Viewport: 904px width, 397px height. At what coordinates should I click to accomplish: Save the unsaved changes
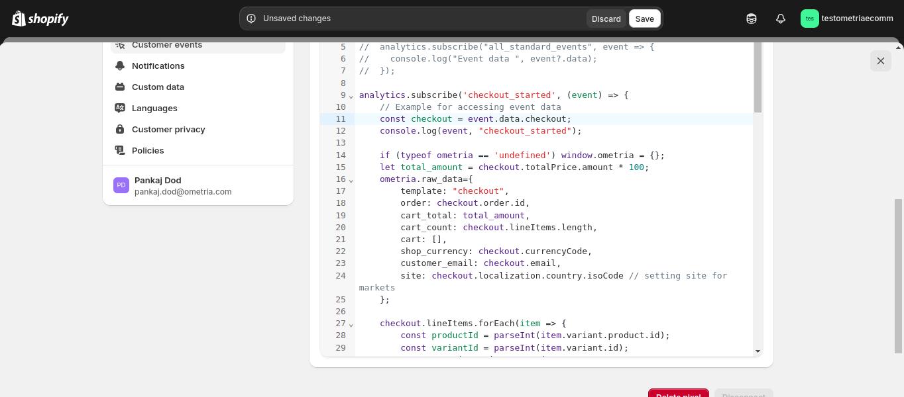pos(645,19)
